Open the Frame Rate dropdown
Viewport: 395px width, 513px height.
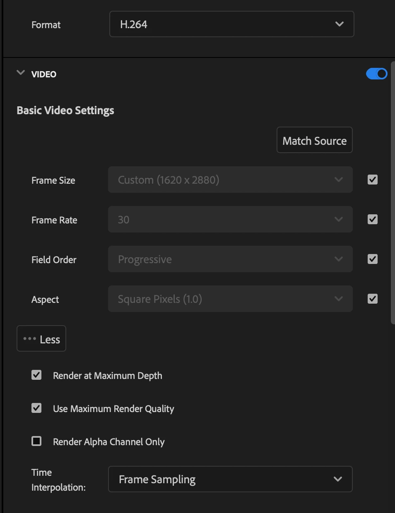[230, 220]
